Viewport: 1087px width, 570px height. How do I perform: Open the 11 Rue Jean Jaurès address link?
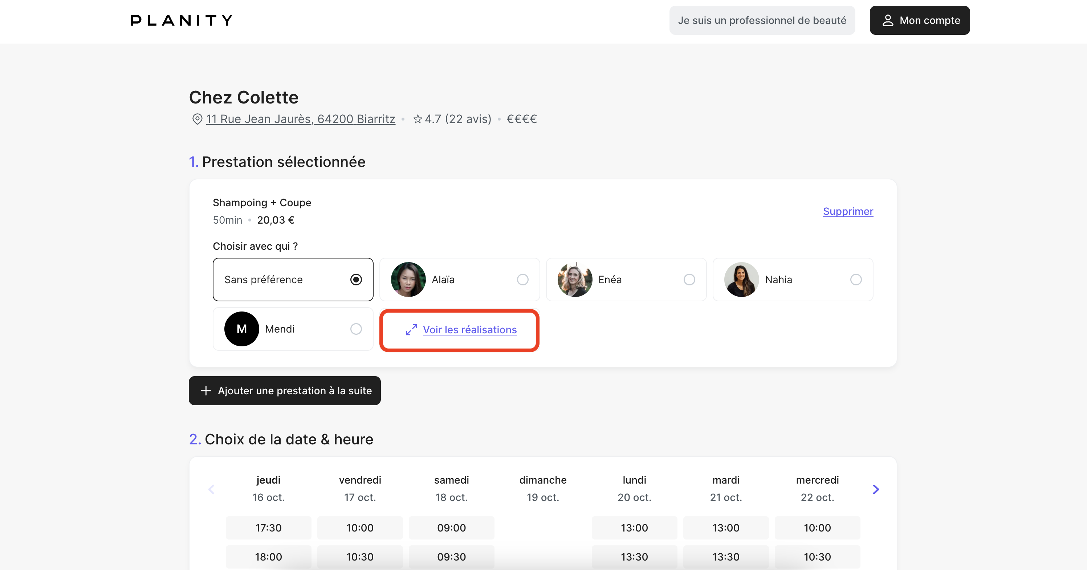[301, 119]
